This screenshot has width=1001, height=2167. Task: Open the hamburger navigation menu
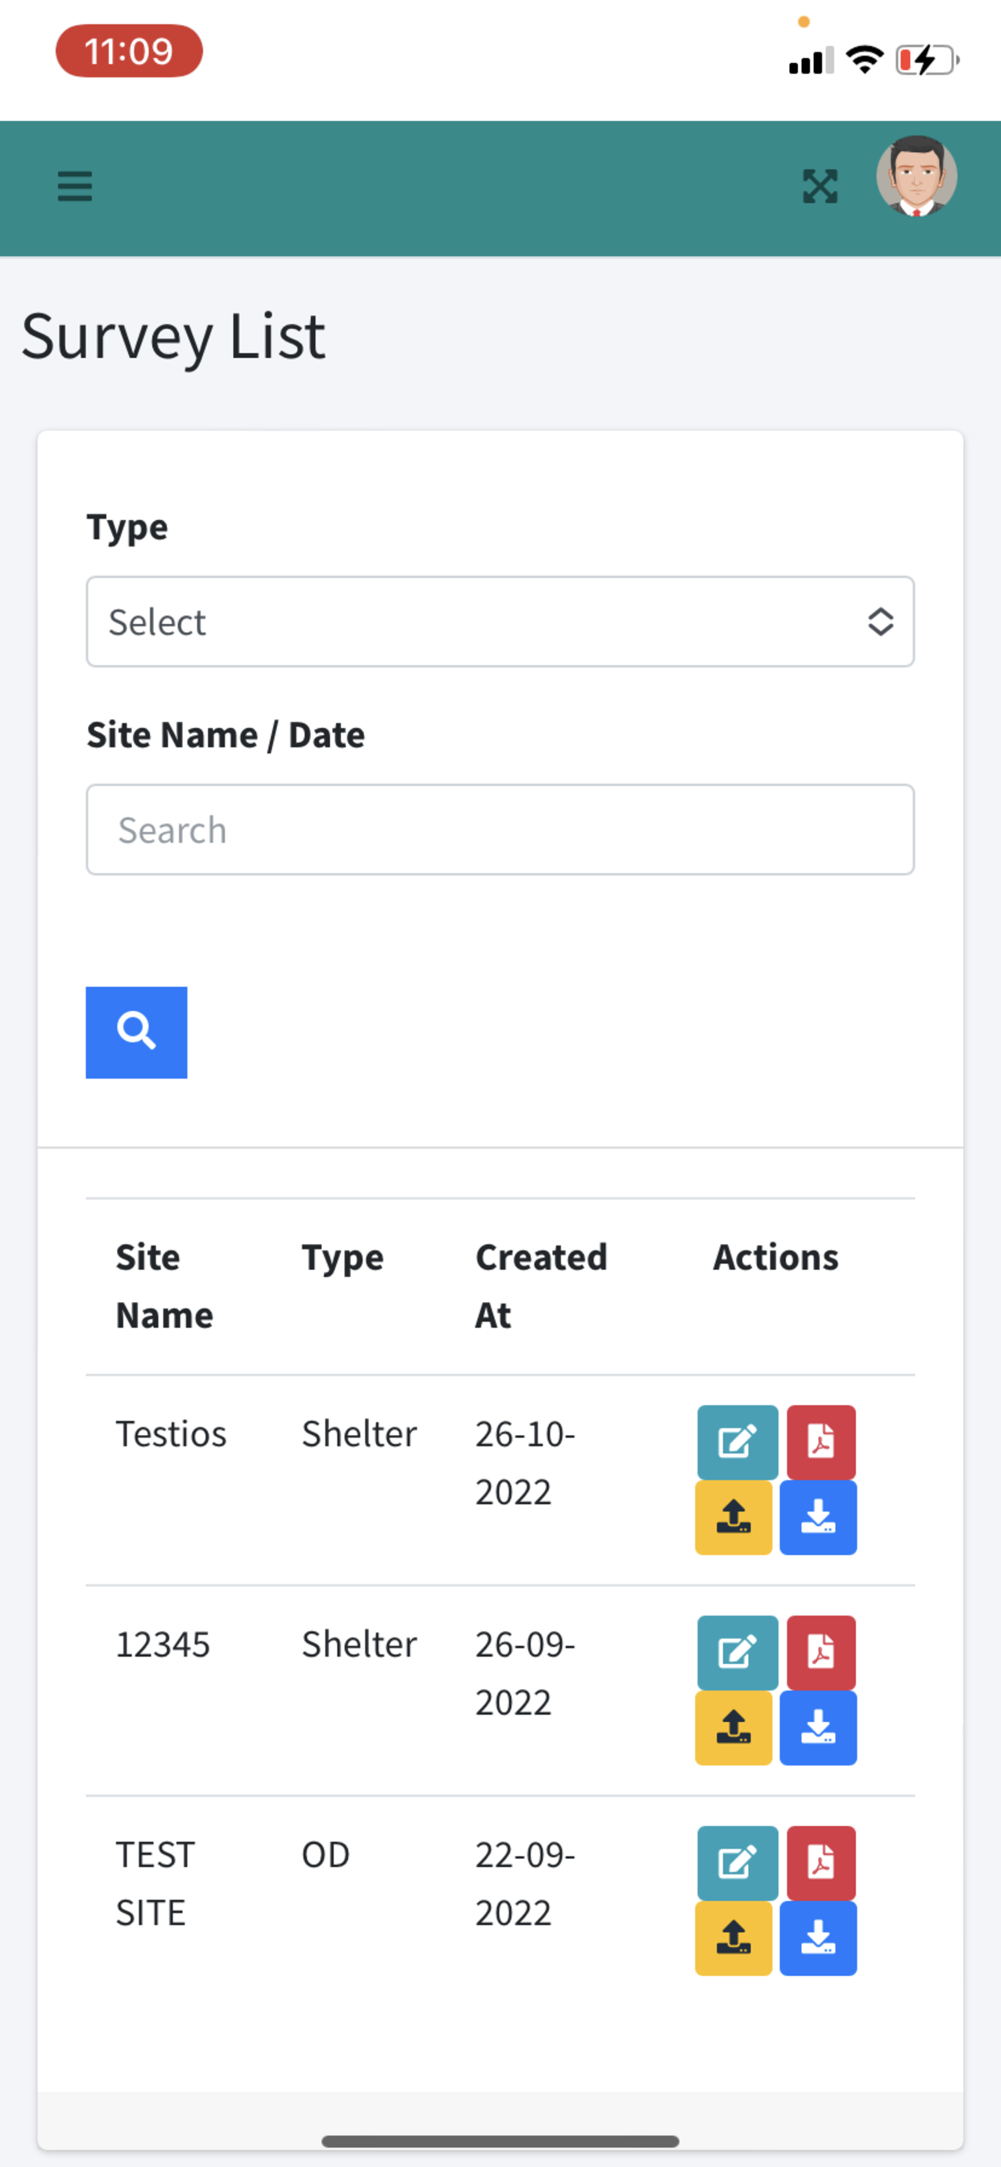click(75, 186)
